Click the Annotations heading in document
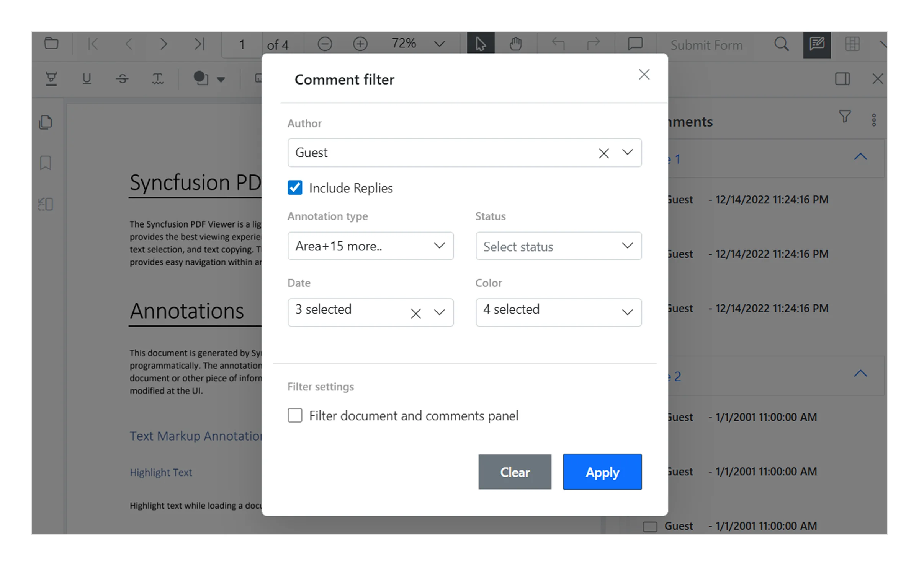Image resolution: width=919 pixels, height=566 pixels. [187, 311]
